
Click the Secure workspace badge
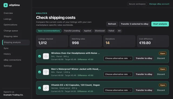coord(137,4)
